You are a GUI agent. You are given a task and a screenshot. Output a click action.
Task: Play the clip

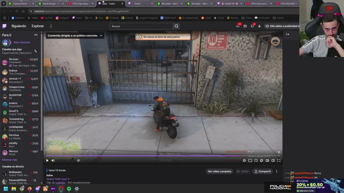pos(47,161)
